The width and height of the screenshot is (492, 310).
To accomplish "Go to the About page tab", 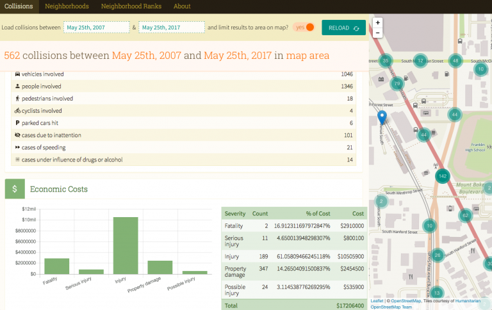I will (x=182, y=6).
